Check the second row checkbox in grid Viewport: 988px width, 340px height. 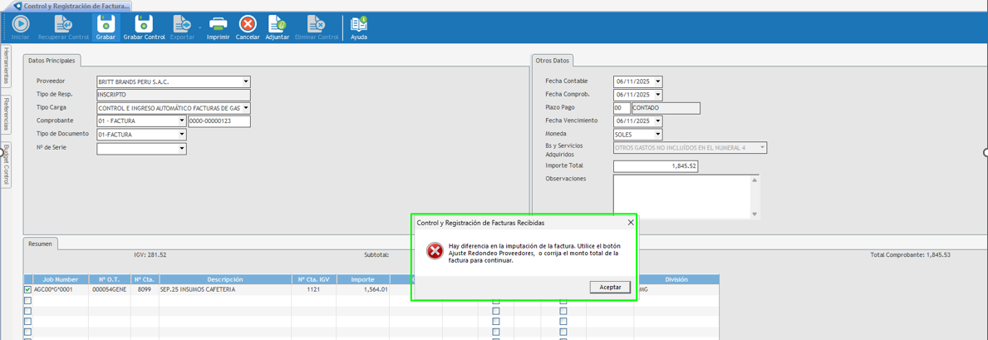click(x=27, y=301)
